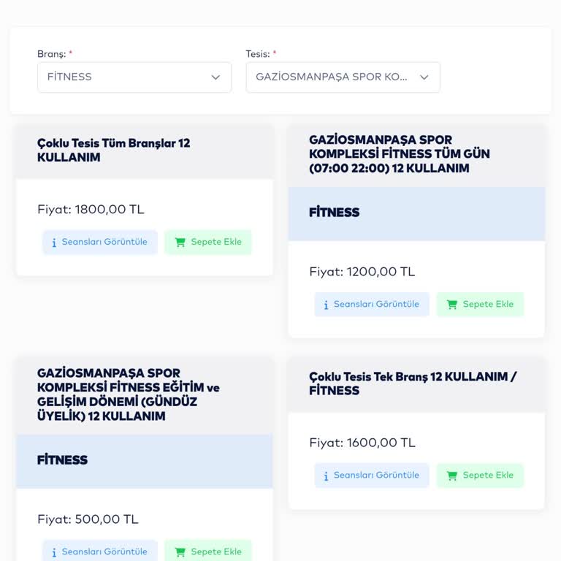Open the Branş dropdown showing FİTNESS
The width and height of the screenshot is (561, 561).
(124, 77)
